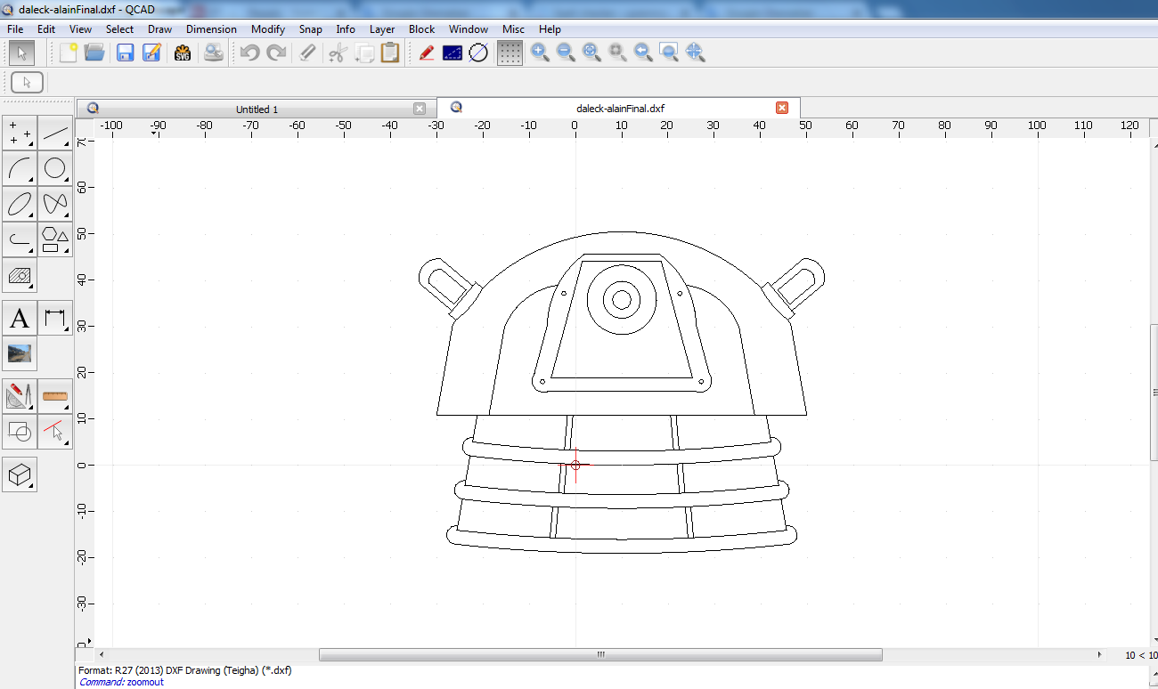Image resolution: width=1158 pixels, height=689 pixels.
Task: Create a new drawing file
Action: 69,53
